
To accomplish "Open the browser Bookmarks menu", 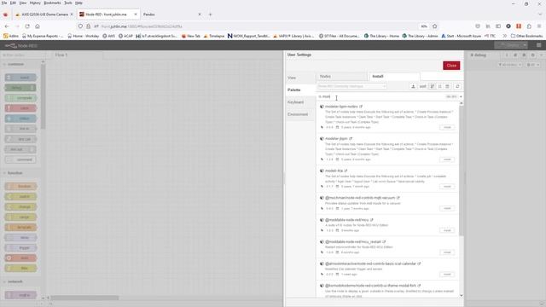I will pos(52,3).
